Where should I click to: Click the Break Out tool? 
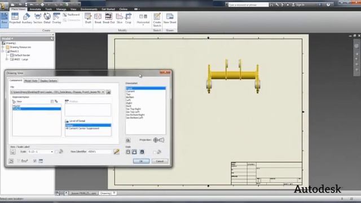click(109, 19)
